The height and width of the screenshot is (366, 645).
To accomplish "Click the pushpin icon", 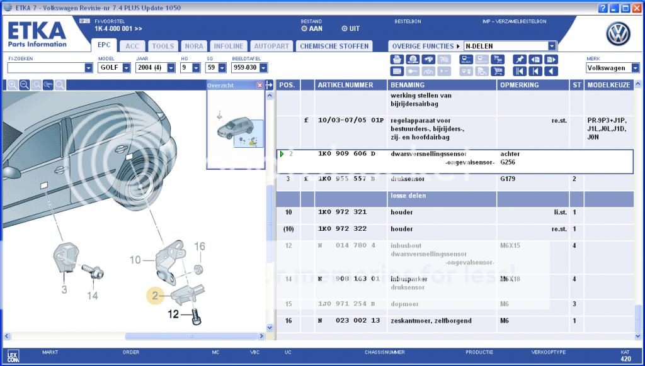I will click(x=520, y=59).
